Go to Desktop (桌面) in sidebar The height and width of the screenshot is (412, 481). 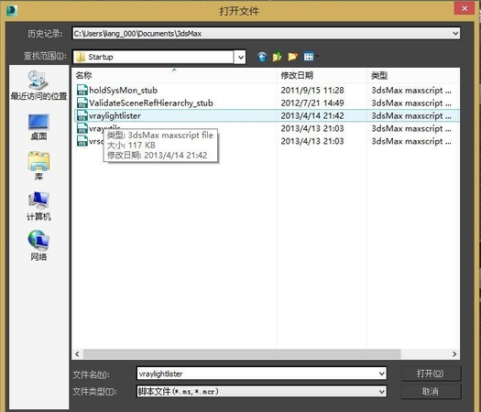pos(38,127)
